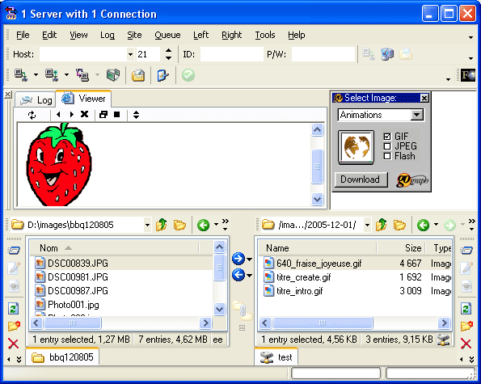The width and height of the screenshot is (481, 384).
Task: Go to the parent folder in the local pane
Action: click(x=162, y=225)
